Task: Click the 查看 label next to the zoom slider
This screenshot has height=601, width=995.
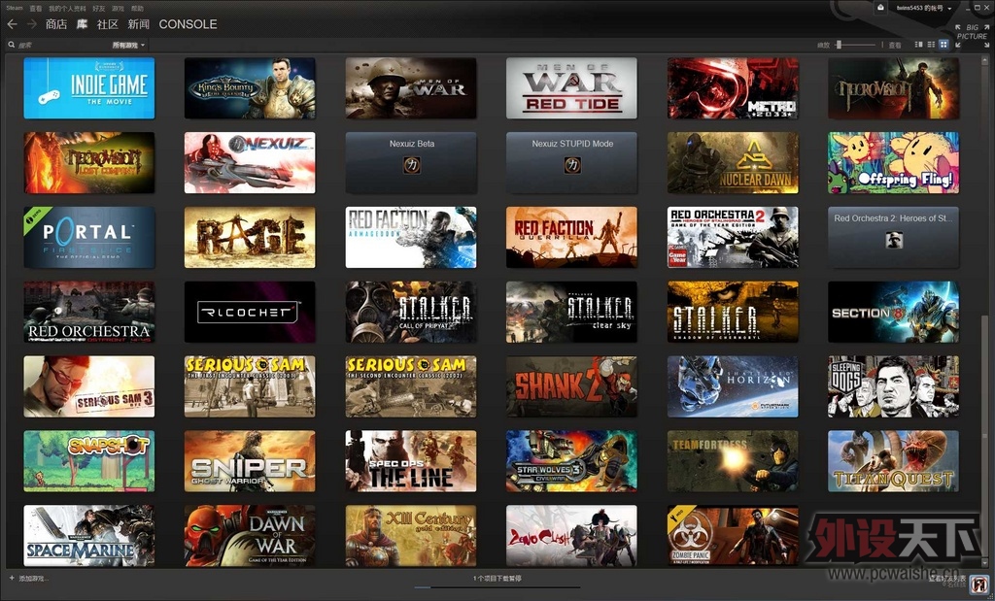Action: coord(895,45)
